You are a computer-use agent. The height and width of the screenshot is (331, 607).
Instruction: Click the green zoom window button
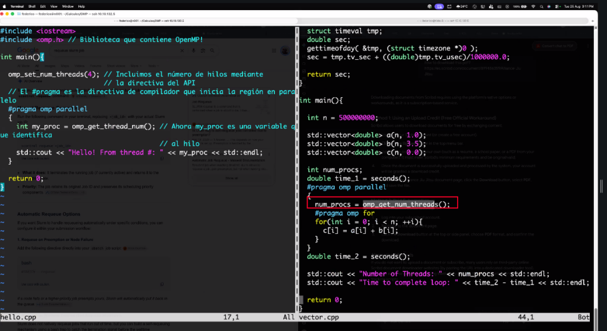[x=12, y=14]
